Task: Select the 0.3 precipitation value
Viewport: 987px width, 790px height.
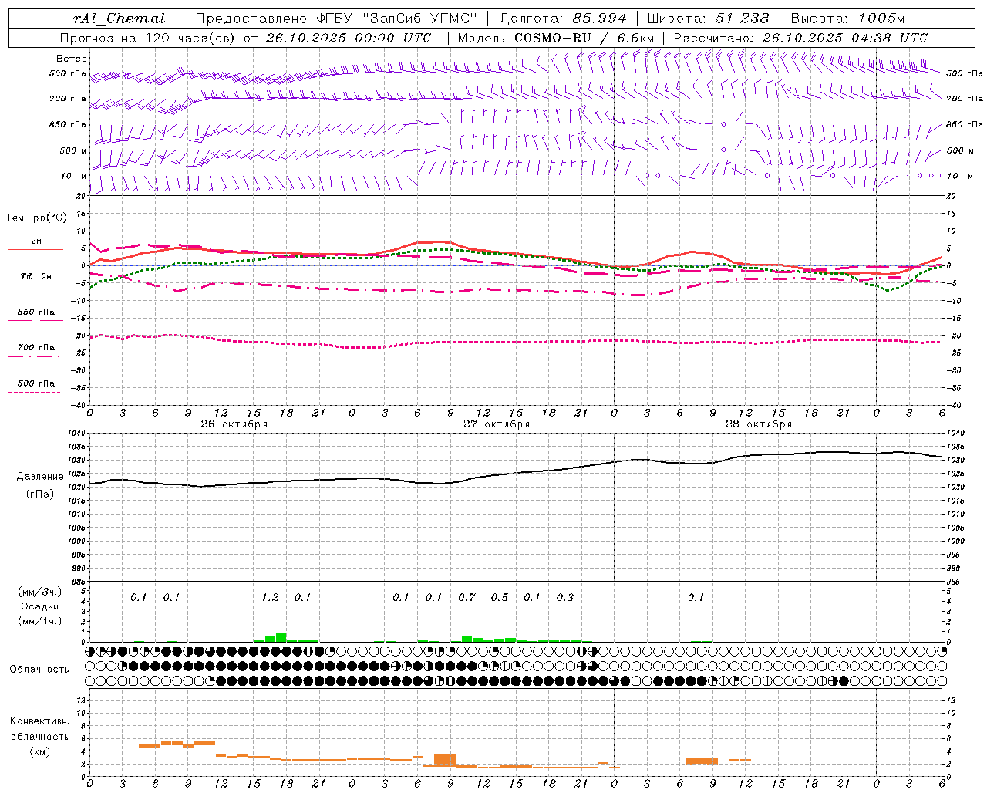Action: tap(565, 598)
